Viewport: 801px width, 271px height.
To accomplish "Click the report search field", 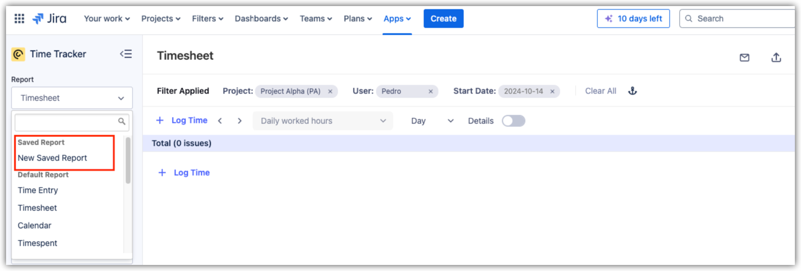I will [67, 122].
